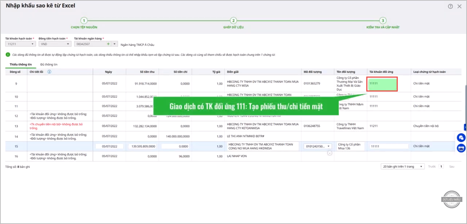This screenshot has height=224, width=467.
Task: Click the Ngày column header
Action: 109,72
